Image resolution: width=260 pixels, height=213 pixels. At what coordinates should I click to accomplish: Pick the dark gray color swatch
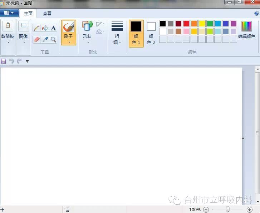[171, 24]
